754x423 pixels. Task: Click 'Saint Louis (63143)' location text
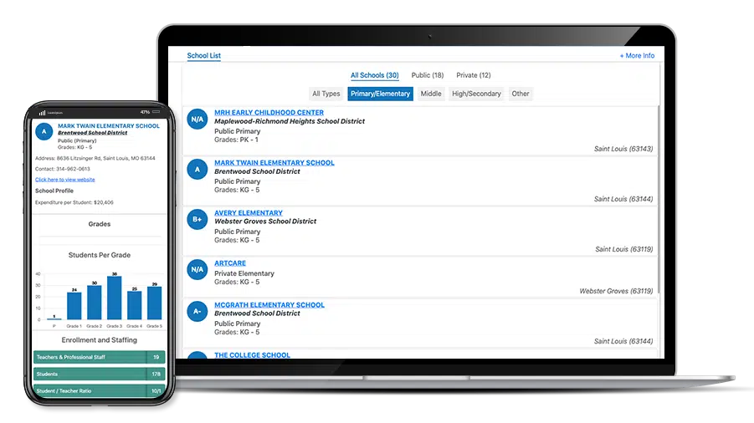click(x=623, y=149)
